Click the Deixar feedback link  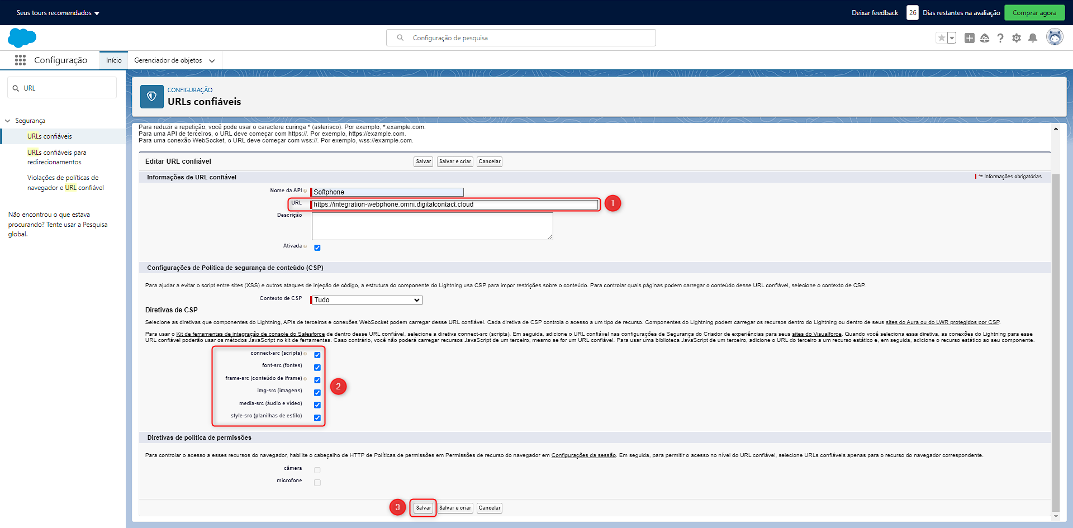point(875,13)
